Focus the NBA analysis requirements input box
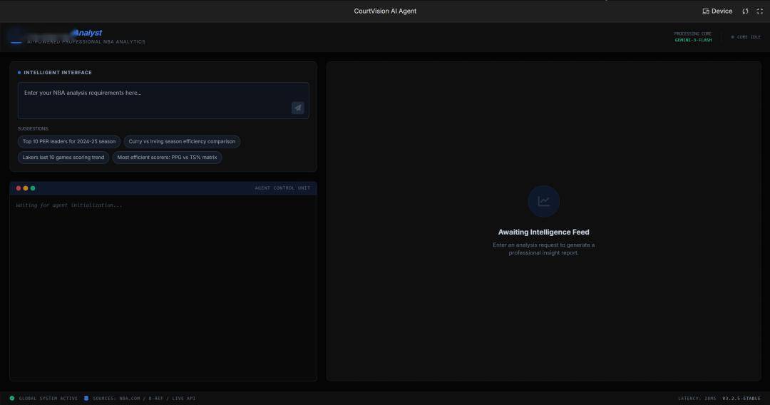This screenshot has width=770, height=405. pos(153,98)
